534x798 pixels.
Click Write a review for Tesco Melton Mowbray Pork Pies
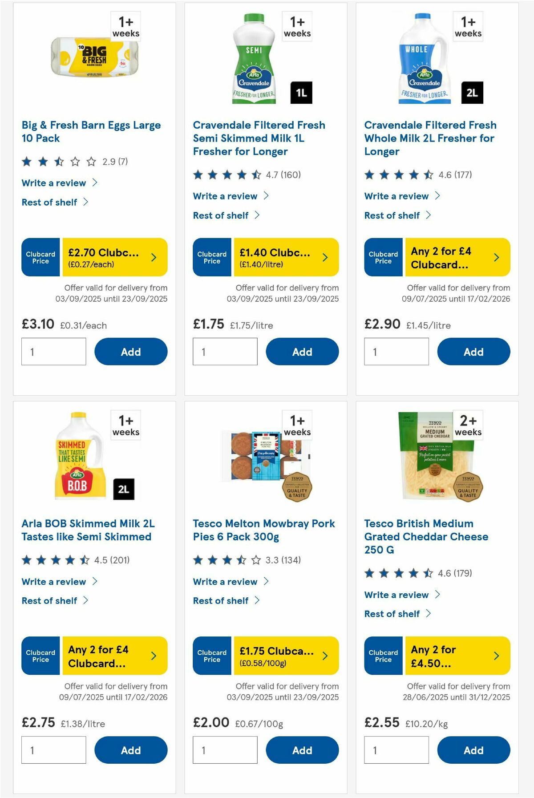225,582
